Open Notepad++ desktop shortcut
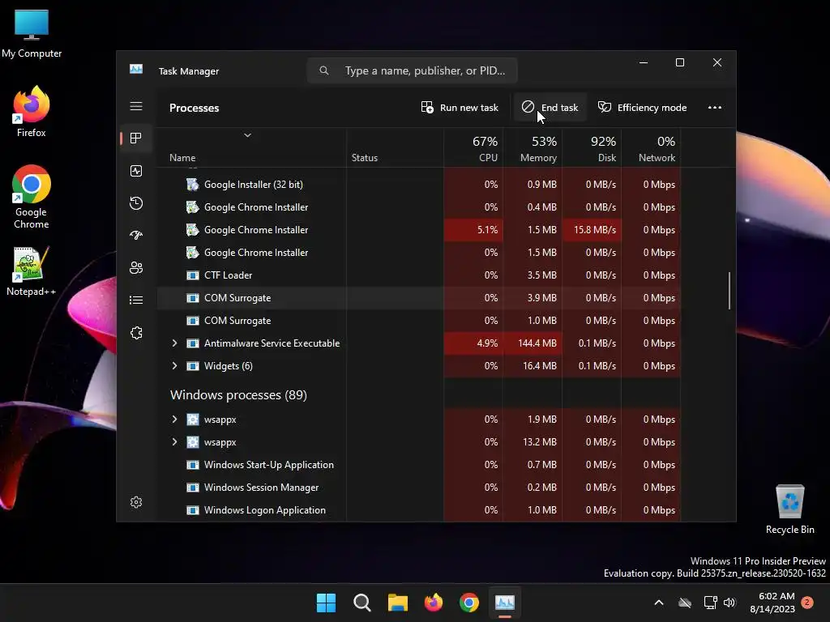The image size is (830, 622). tap(32, 271)
